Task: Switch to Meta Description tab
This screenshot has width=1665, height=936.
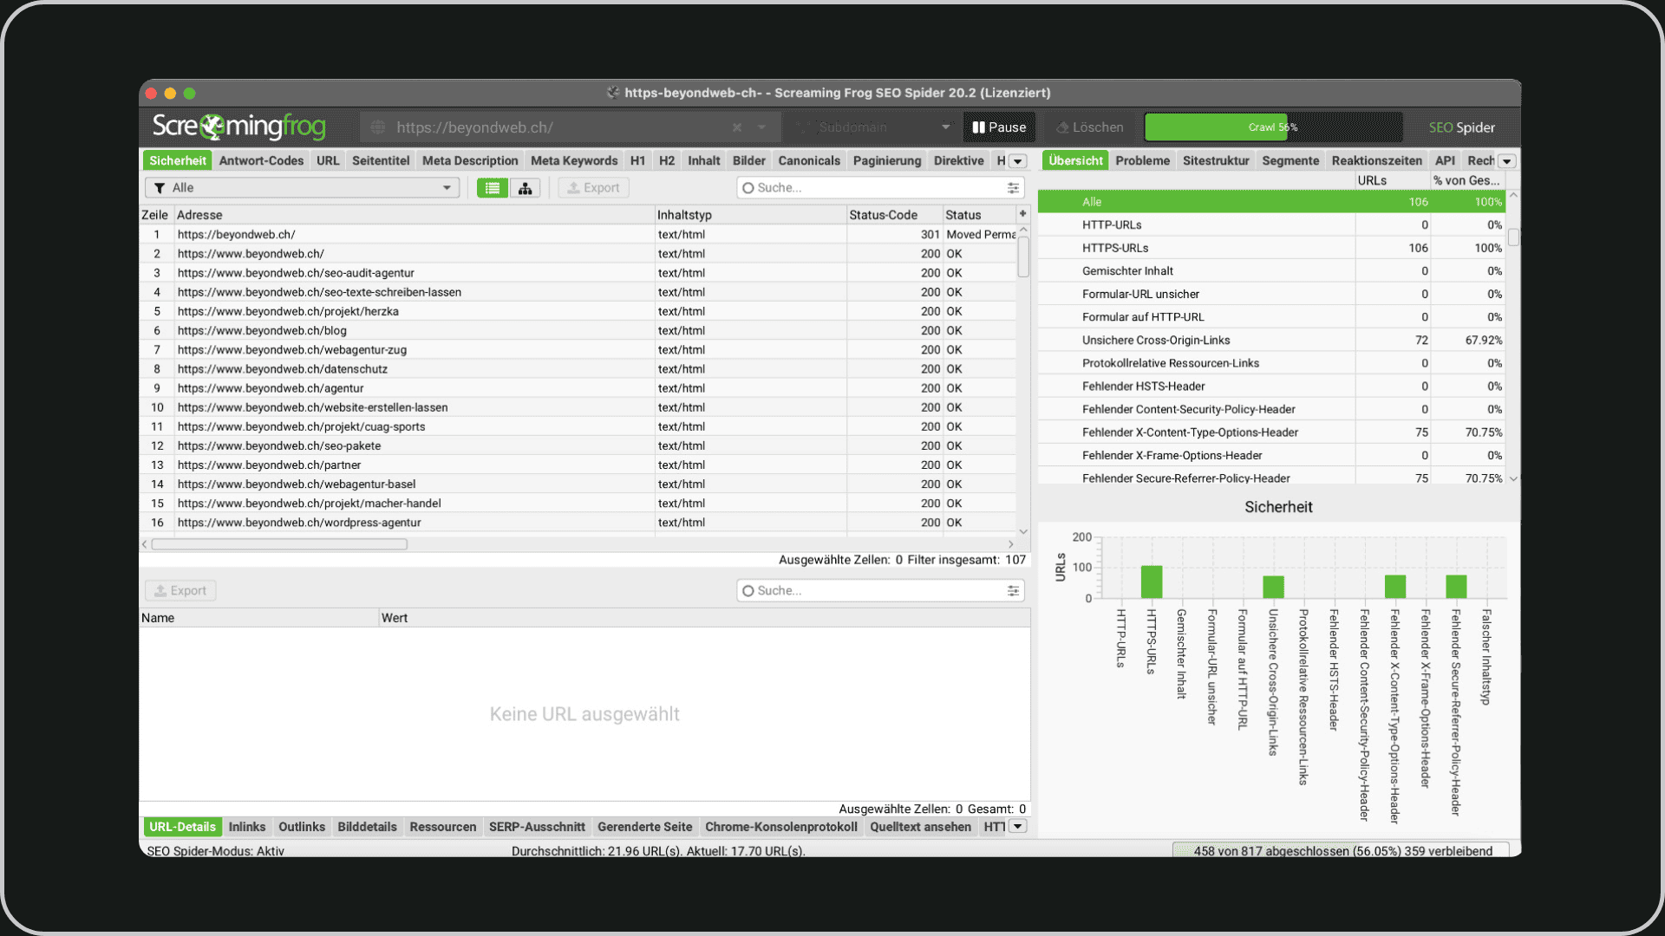Action: tap(470, 161)
